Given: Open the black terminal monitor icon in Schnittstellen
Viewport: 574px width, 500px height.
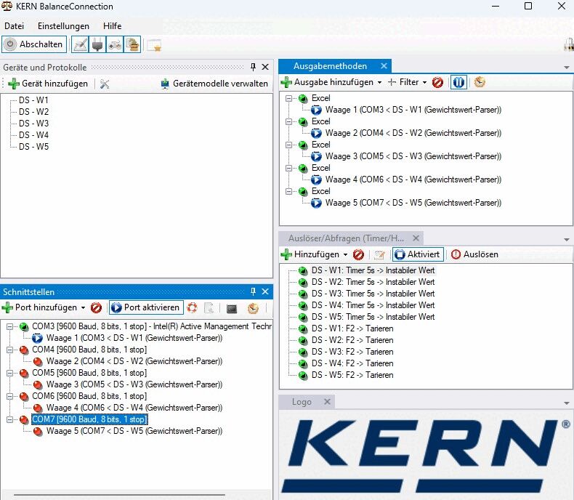Looking at the screenshot, I should tap(232, 309).
